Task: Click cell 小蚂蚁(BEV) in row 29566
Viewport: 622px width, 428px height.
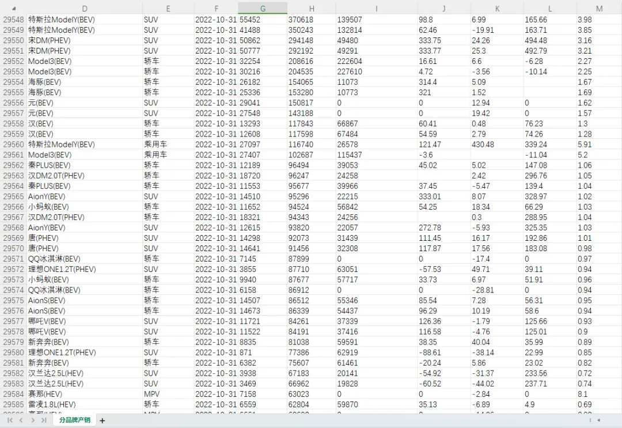Action: 85,207
